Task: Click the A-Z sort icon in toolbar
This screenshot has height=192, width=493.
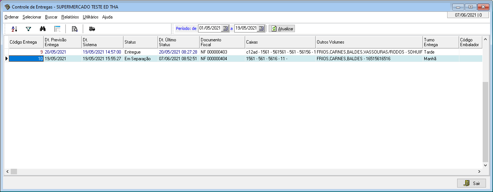Action: click(14, 29)
